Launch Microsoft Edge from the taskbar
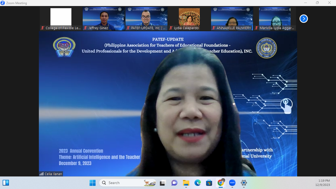This screenshot has width=336, height=189. [x=197, y=183]
